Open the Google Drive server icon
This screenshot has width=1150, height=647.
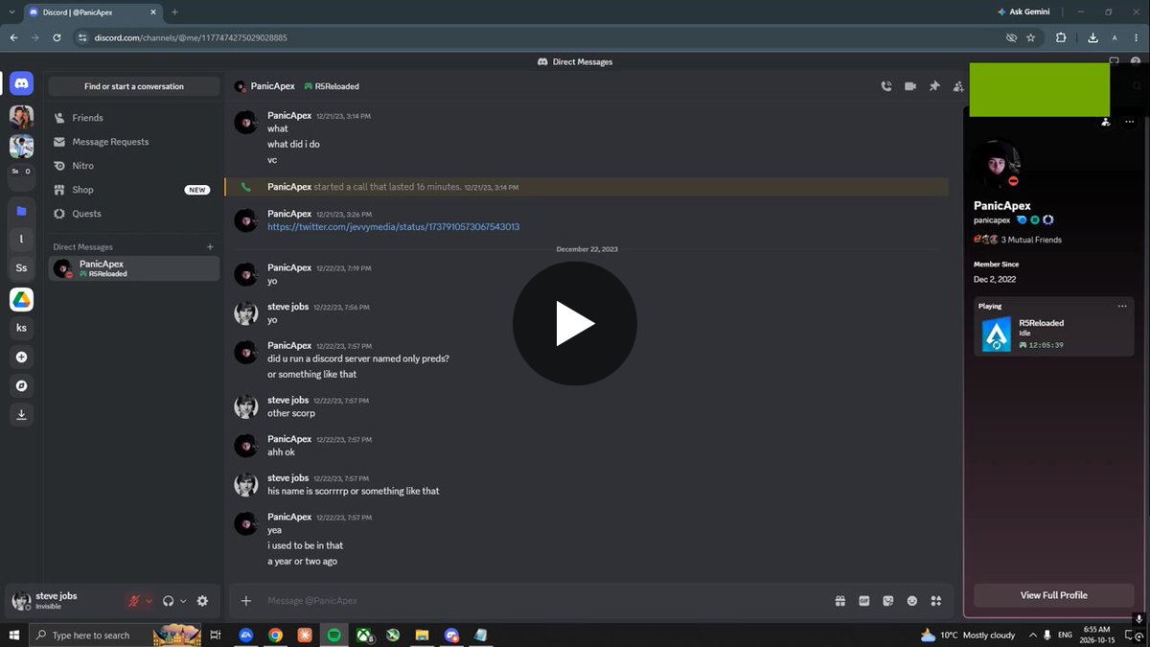[x=21, y=300]
